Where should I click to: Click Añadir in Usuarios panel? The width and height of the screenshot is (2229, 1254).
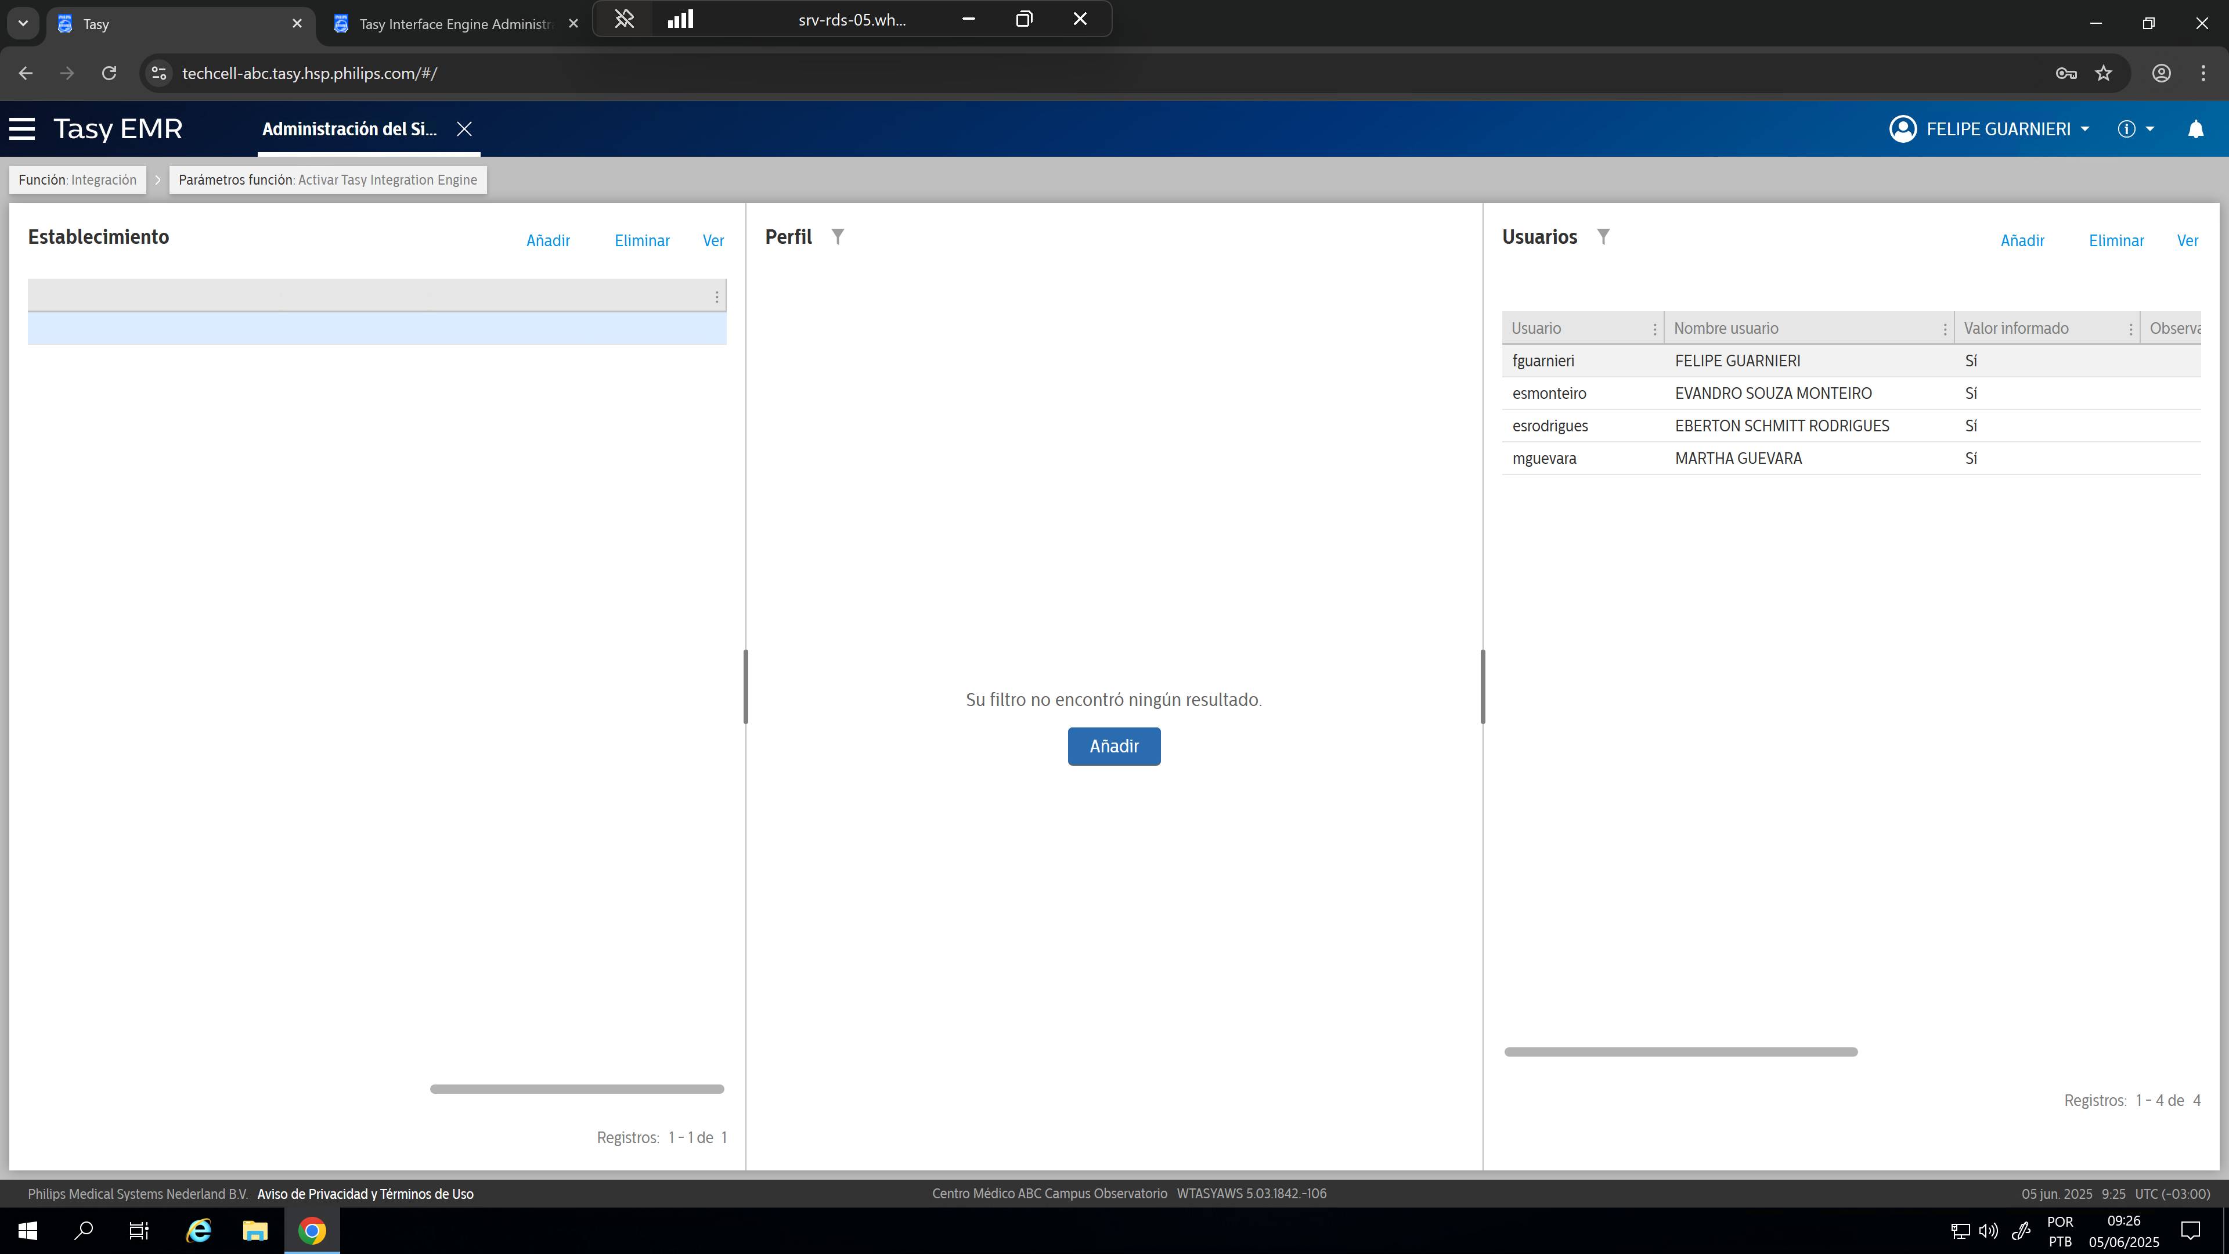coord(2022,240)
